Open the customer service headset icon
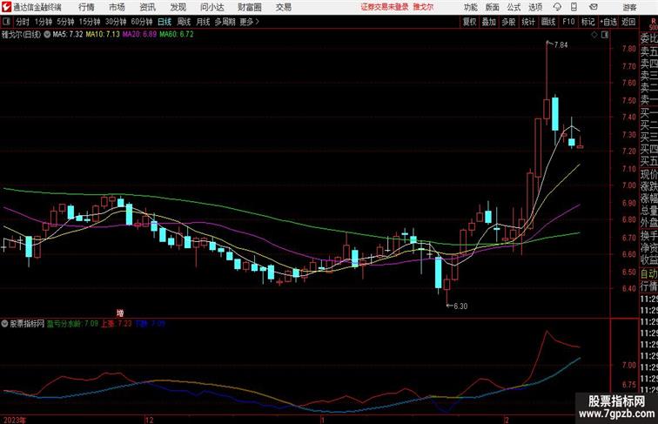This screenshot has height=424, width=658. 557,7
